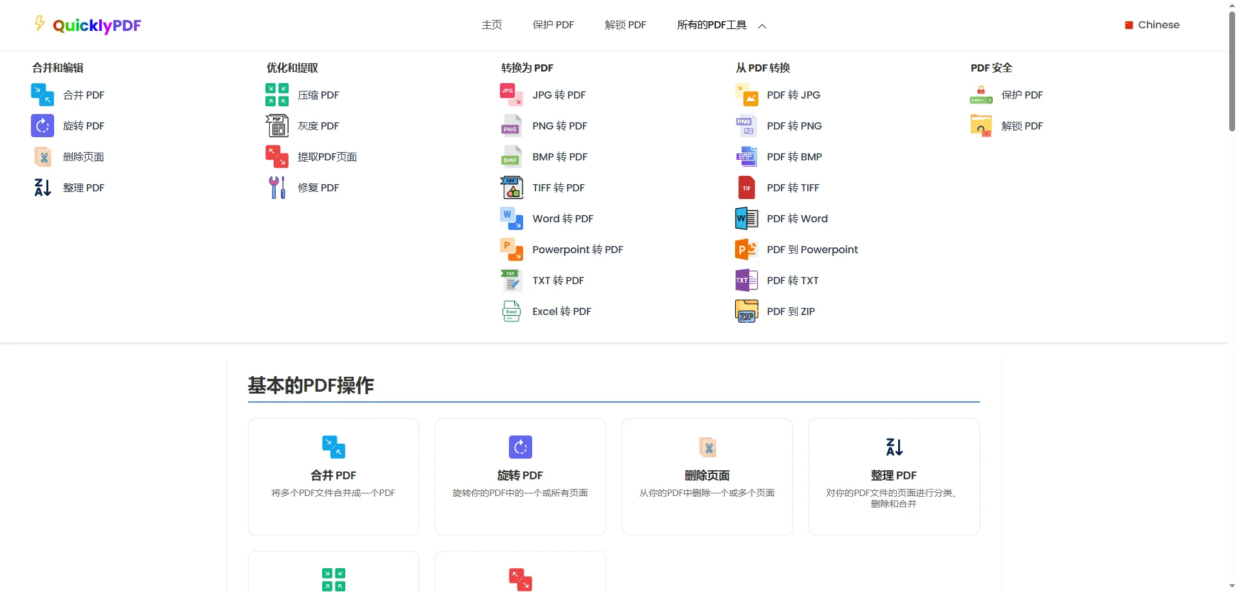Select the Excel 转 PDF text link
This screenshot has width=1237, height=592.
pyautogui.click(x=562, y=311)
